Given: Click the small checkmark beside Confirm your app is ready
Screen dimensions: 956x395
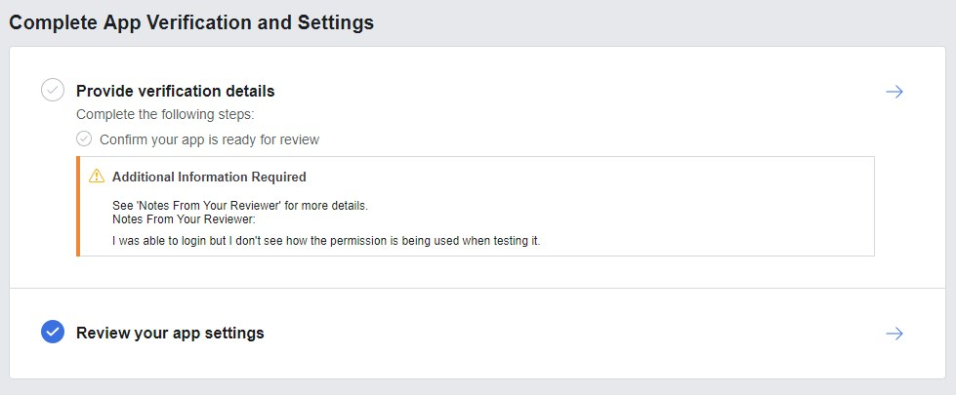Looking at the screenshot, I should pyautogui.click(x=84, y=138).
